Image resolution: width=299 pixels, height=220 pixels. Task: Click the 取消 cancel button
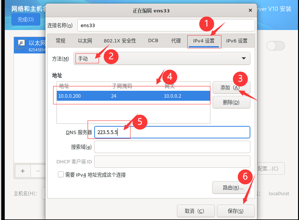pos(196,211)
